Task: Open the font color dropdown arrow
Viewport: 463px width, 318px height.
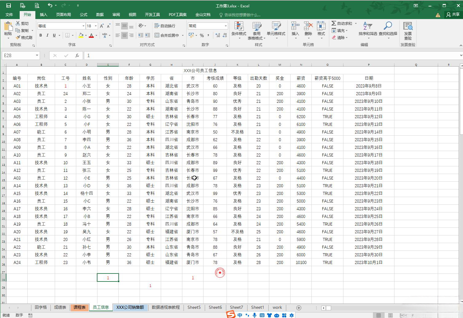Action: click(x=96, y=36)
